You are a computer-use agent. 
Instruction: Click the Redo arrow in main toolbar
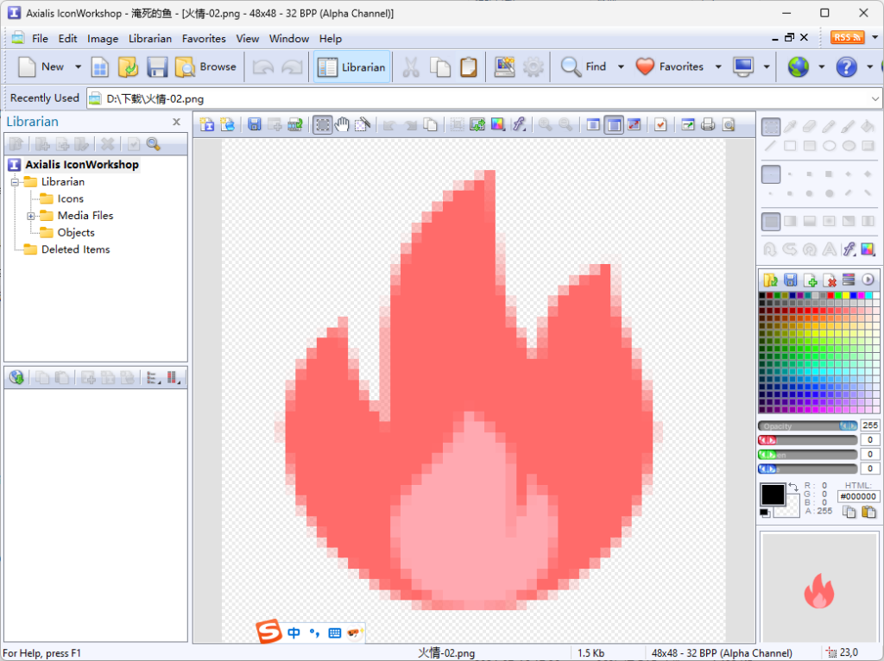pos(292,67)
